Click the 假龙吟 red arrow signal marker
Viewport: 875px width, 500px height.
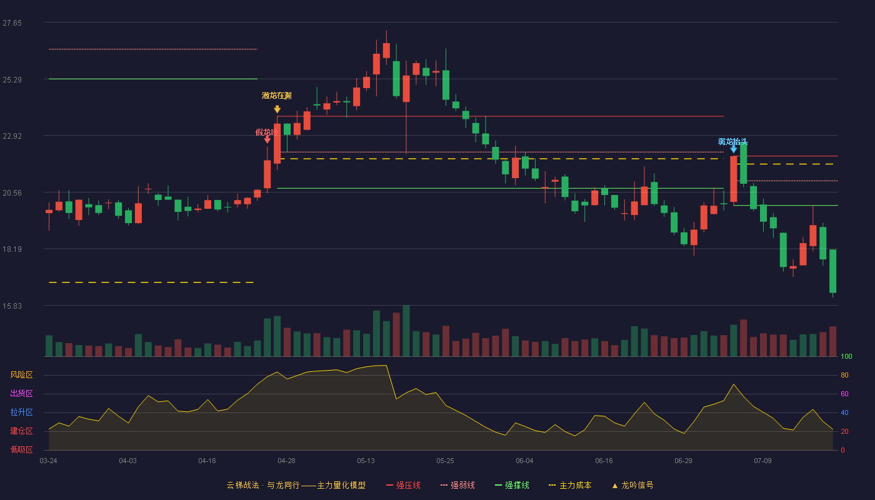267,139
